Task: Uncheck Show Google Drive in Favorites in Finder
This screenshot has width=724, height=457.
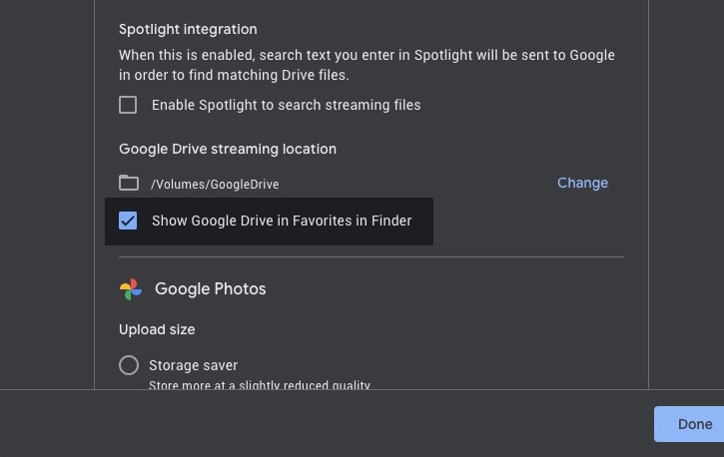Action: [128, 221]
